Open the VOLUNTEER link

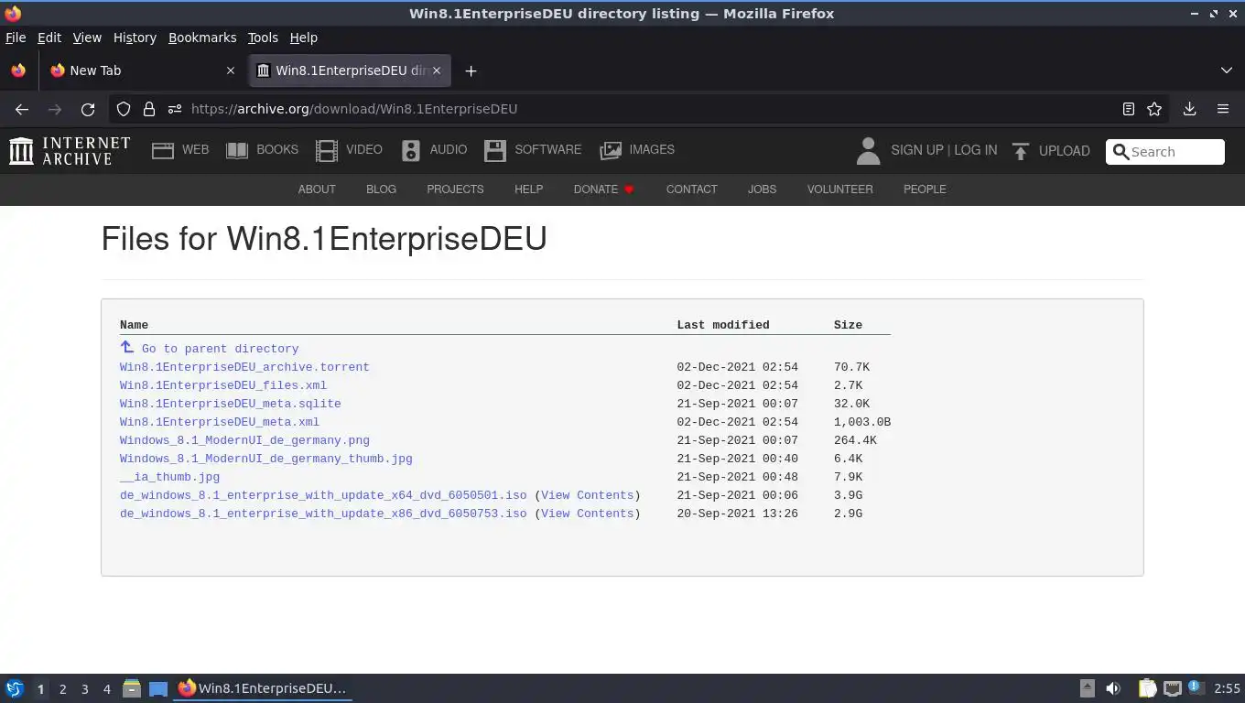(839, 189)
